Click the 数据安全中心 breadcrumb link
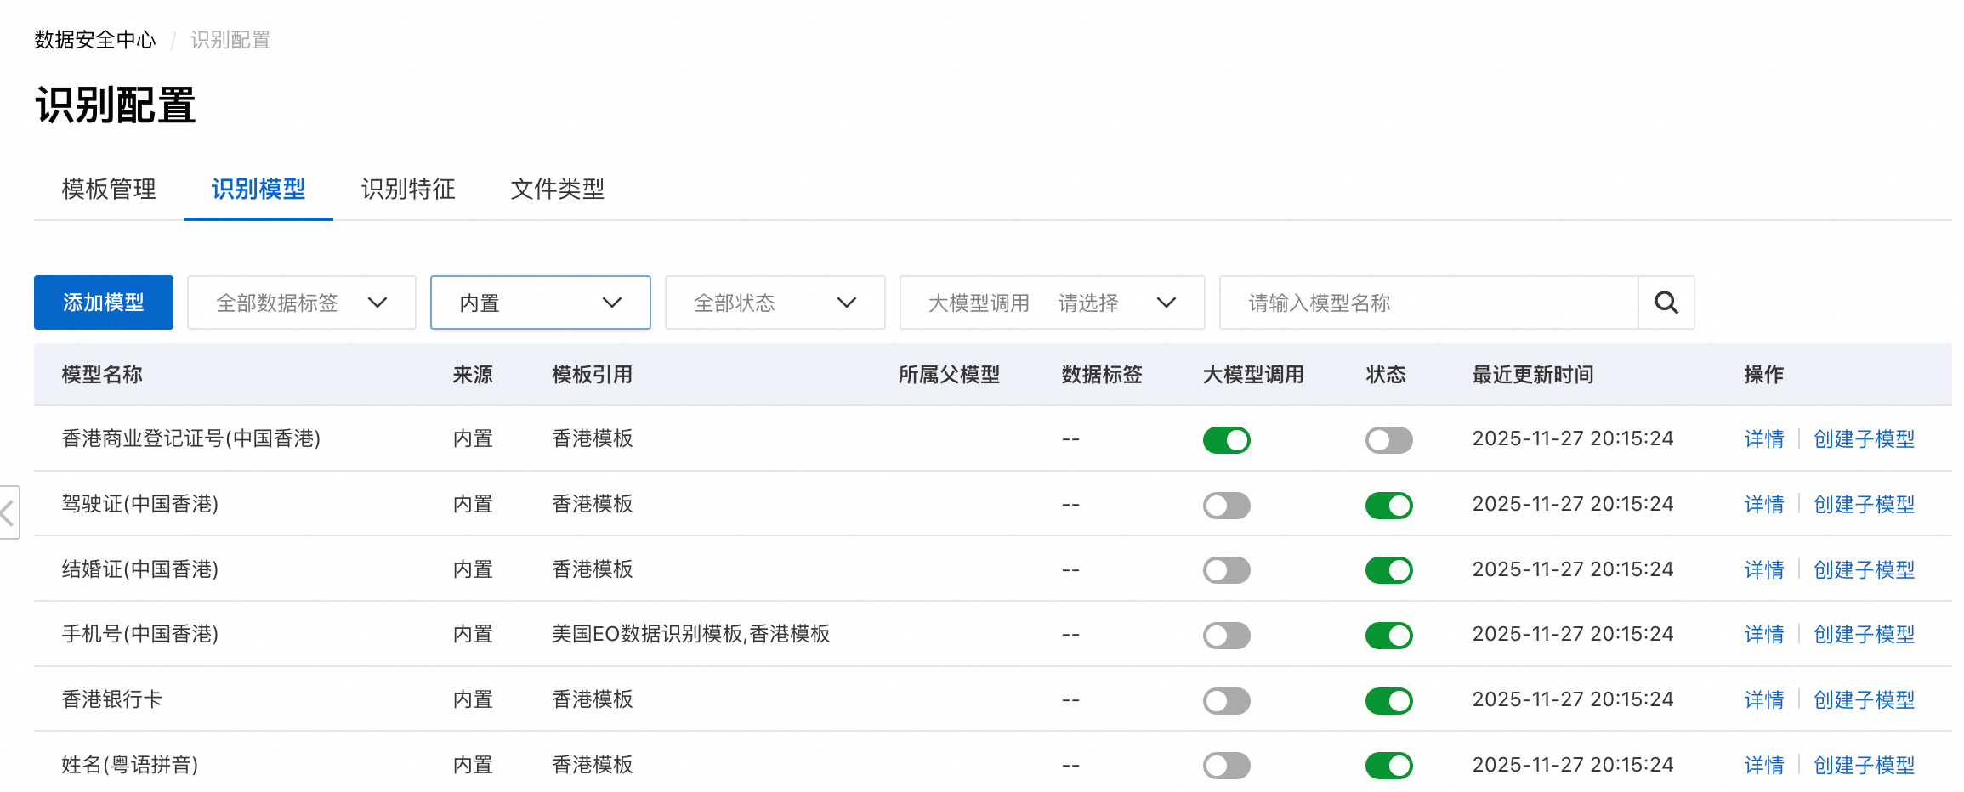The width and height of the screenshot is (1964, 792). (x=95, y=40)
